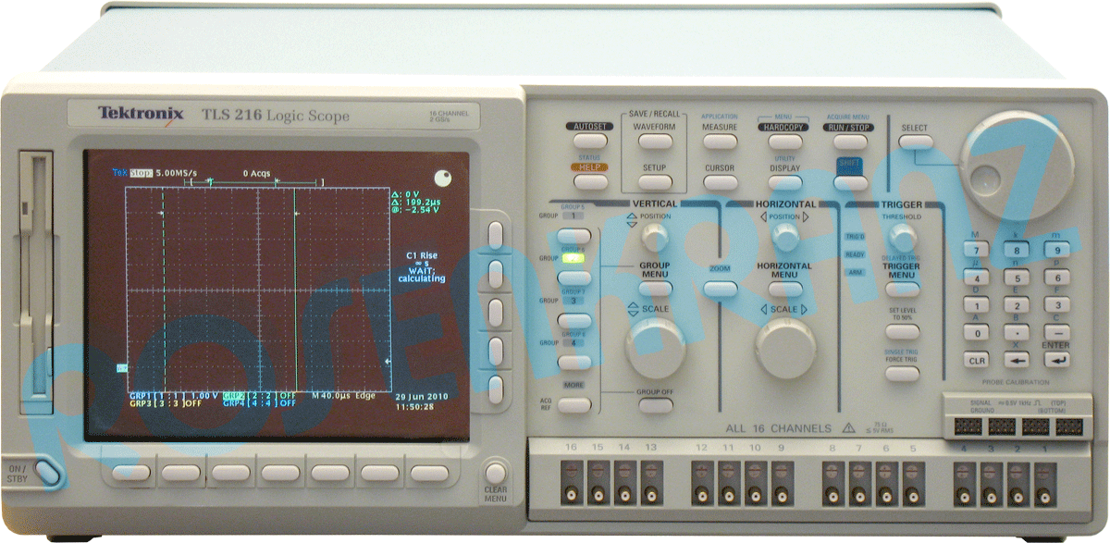
Task: Push the CURSOR button
Action: point(719,182)
